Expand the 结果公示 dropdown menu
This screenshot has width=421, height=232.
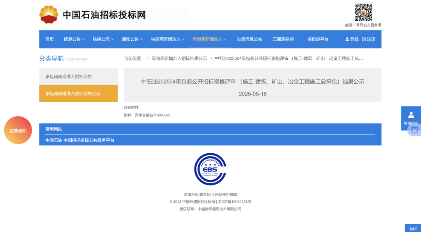(103, 39)
